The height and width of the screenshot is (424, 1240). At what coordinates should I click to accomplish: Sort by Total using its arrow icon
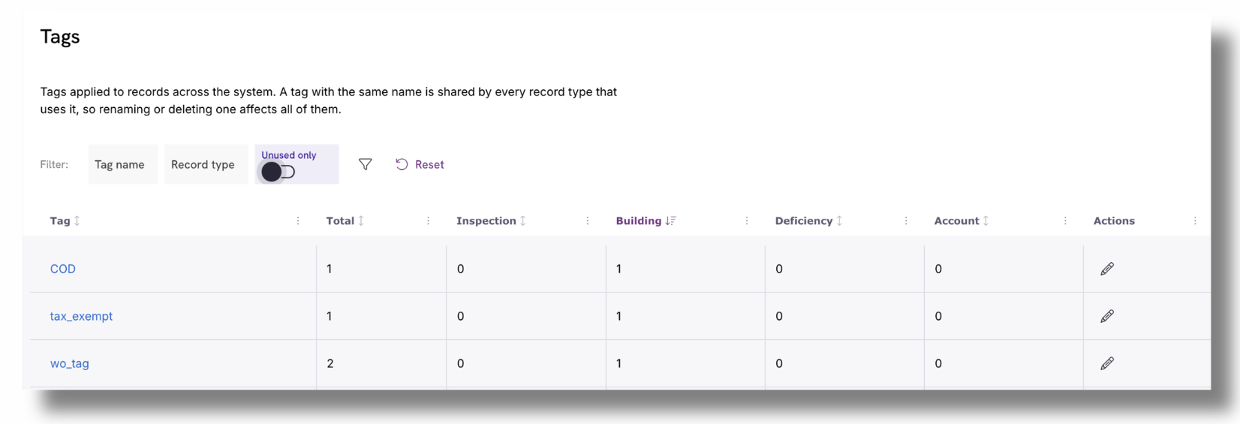click(x=361, y=221)
